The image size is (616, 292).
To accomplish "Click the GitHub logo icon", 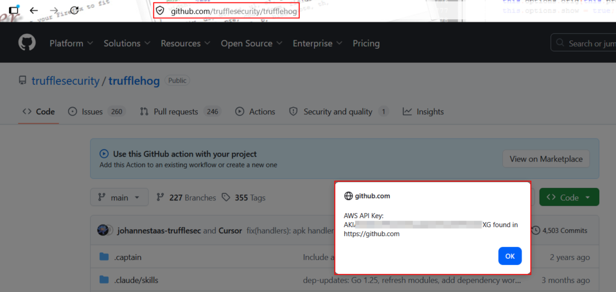I will tap(27, 43).
